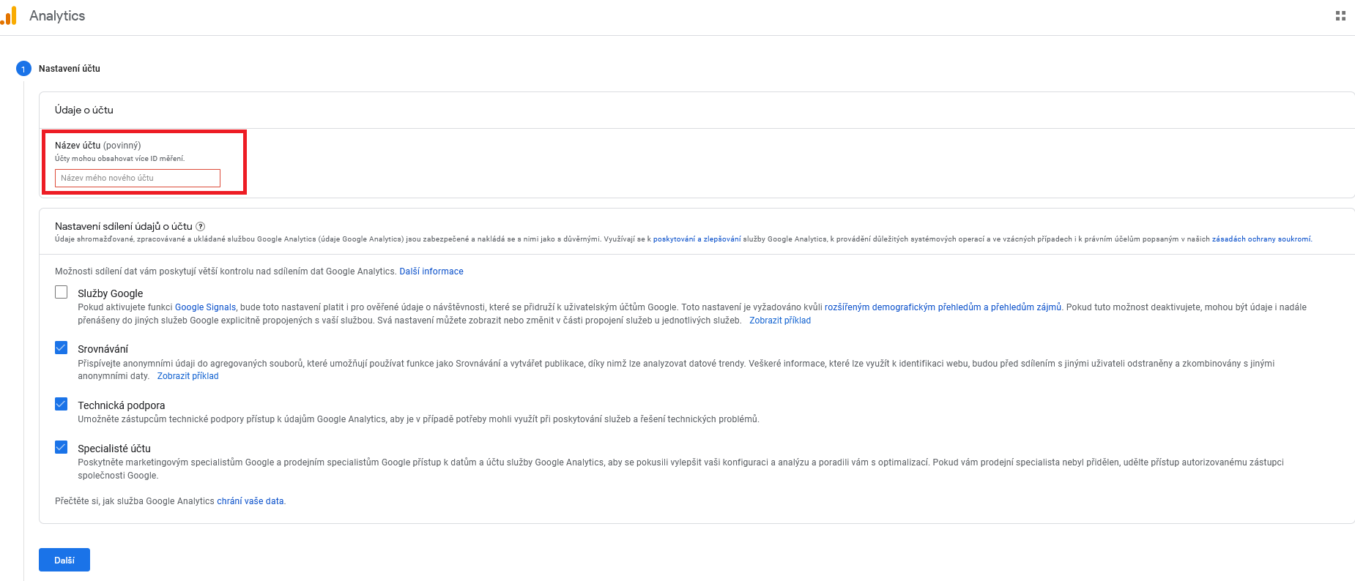This screenshot has height=581, width=1355.
Task: Open the Další informace link
Action: 431,271
